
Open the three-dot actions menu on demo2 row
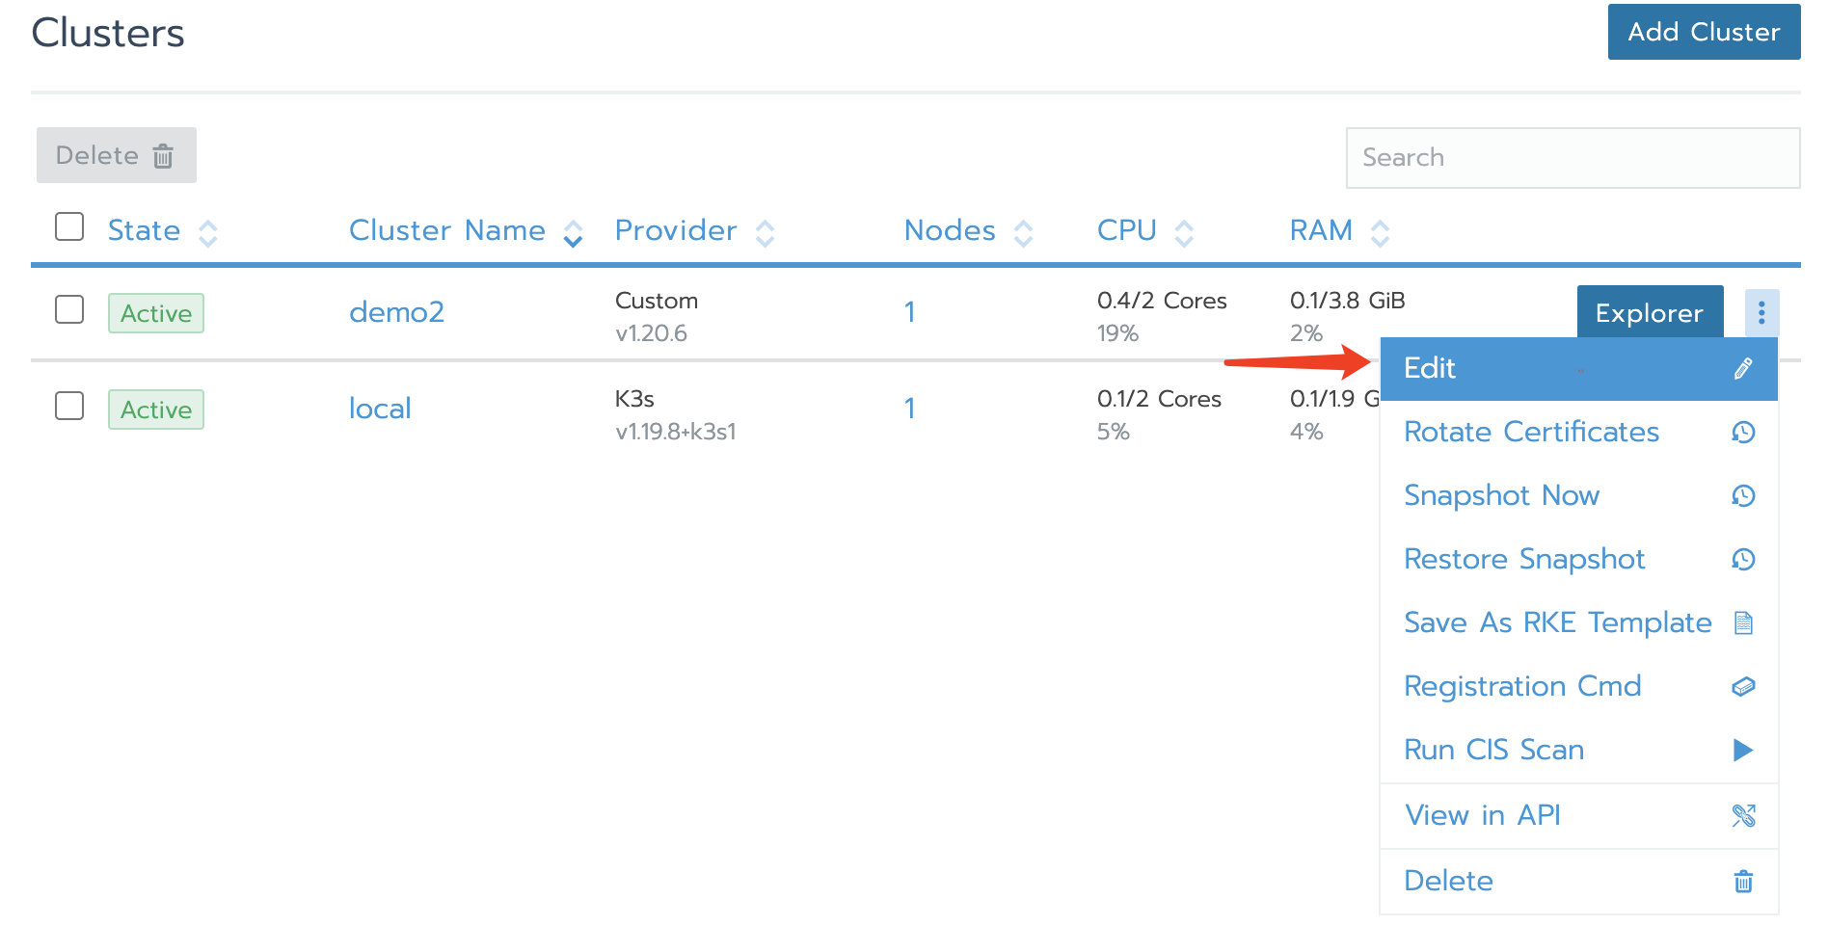1762,313
